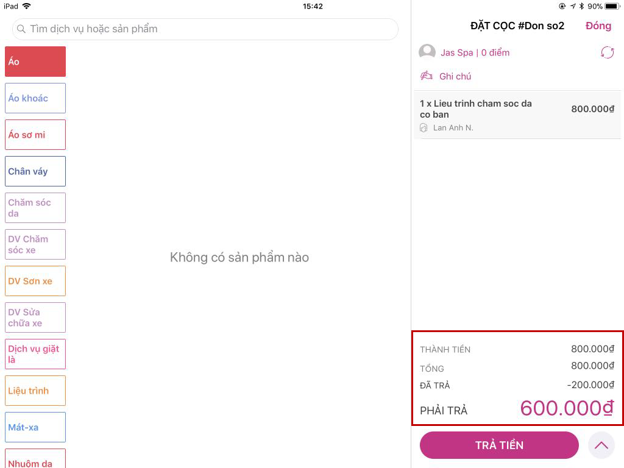Click the refresh customer icon

[x=608, y=52]
